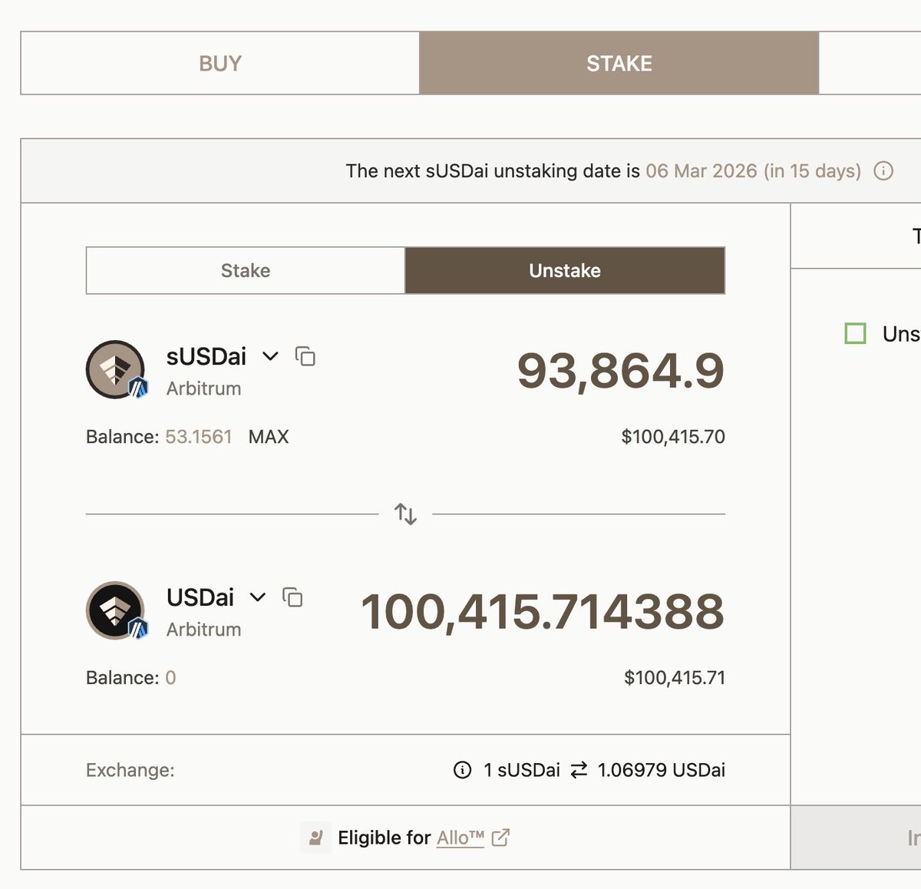Click the 1.06979 USDai rate text
This screenshot has height=889, width=921.
[x=662, y=770]
